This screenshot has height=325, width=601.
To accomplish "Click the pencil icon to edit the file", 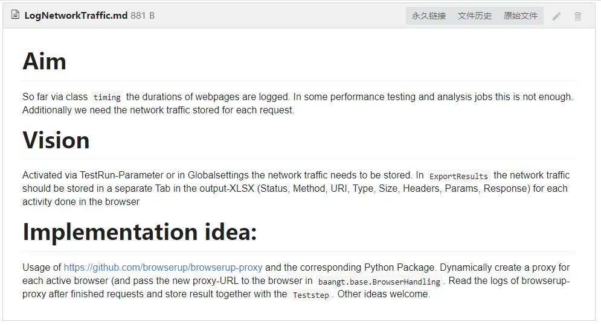I will pos(556,16).
